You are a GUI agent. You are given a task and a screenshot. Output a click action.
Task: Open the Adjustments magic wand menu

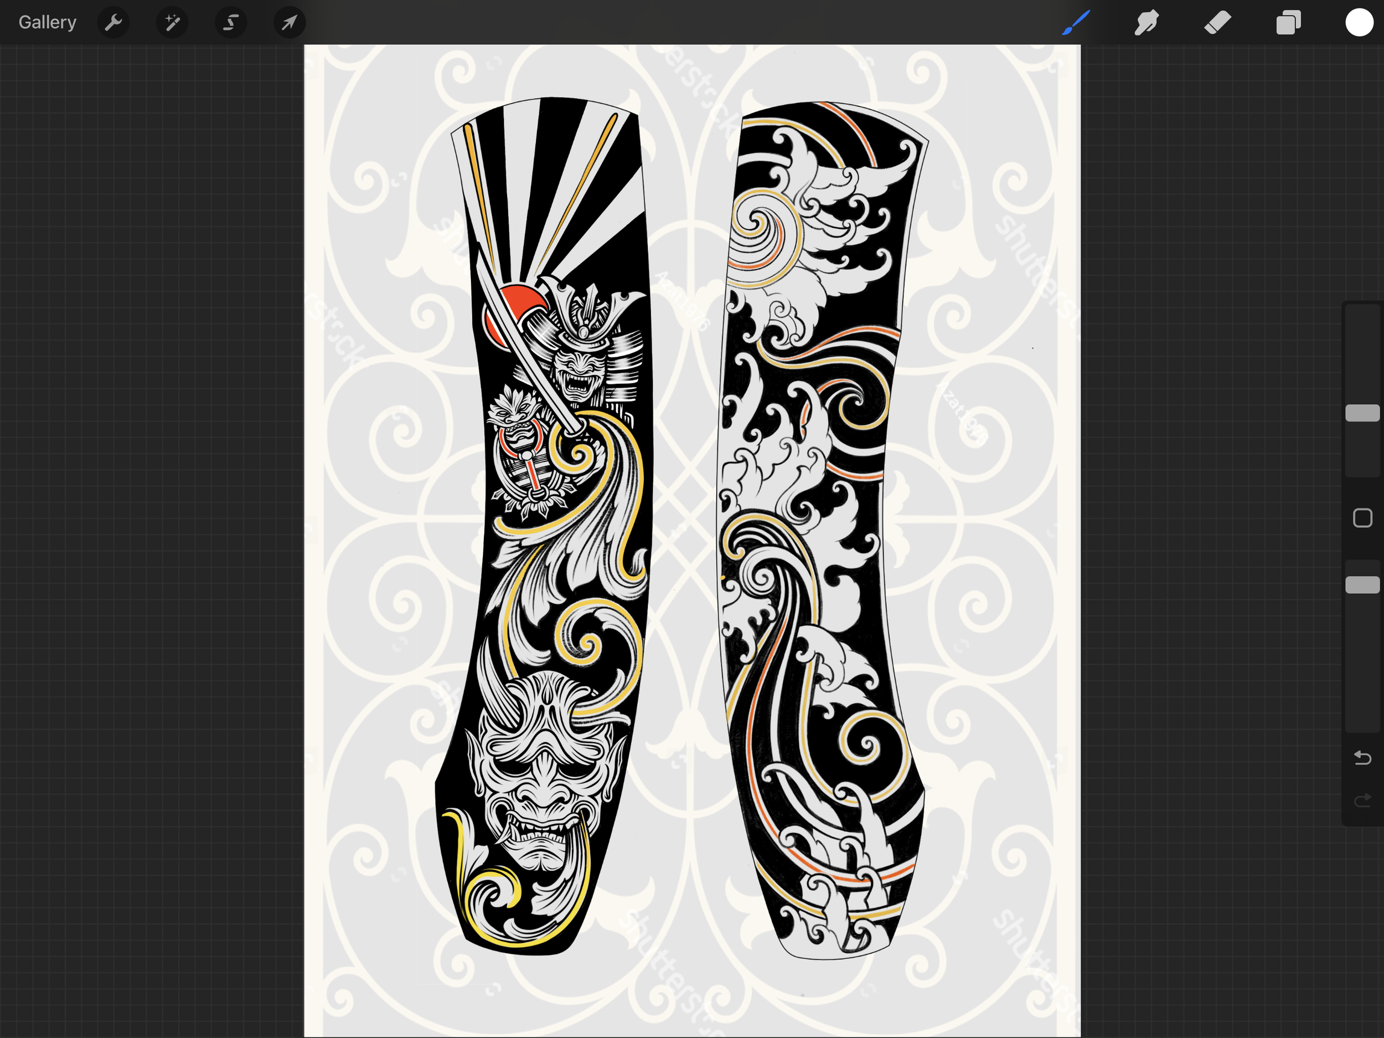point(172,23)
